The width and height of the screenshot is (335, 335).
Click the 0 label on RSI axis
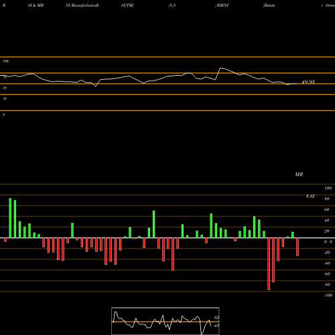click(x=4, y=115)
